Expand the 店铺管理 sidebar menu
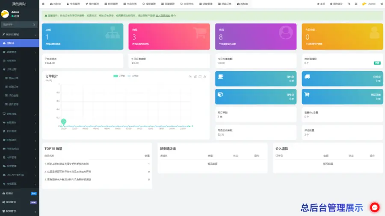Screen dimensions: 385x216 pos(19,52)
